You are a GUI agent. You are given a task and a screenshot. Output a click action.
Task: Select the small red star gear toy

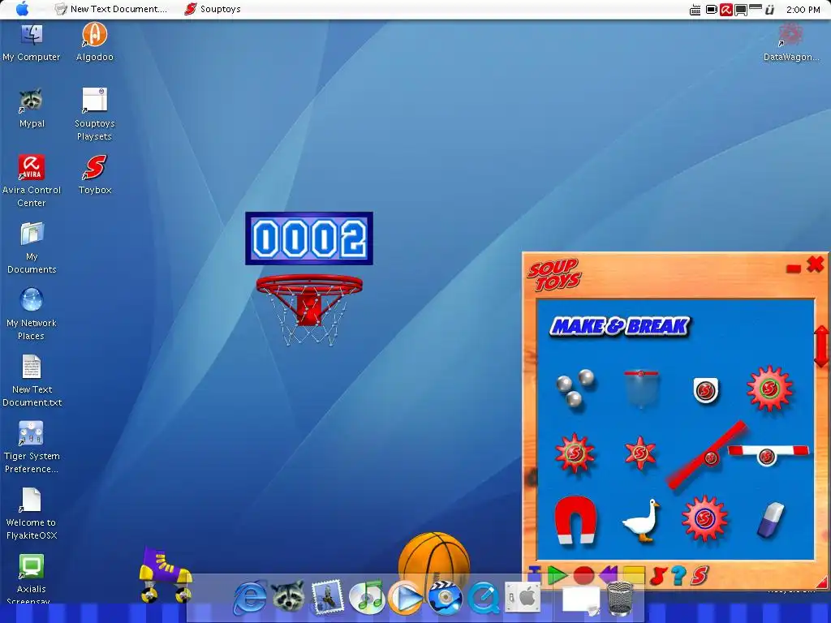click(640, 453)
